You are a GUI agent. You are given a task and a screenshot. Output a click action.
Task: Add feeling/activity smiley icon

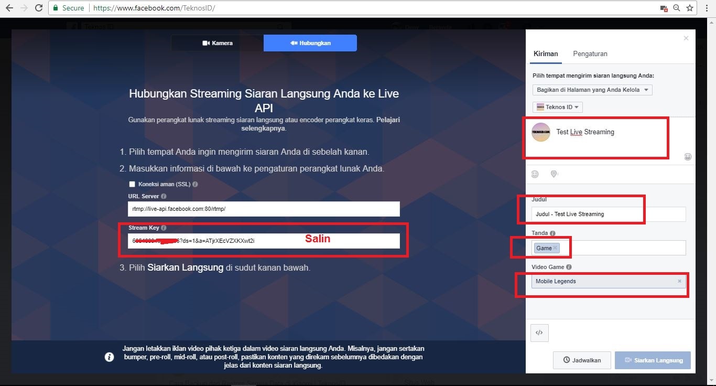[535, 174]
